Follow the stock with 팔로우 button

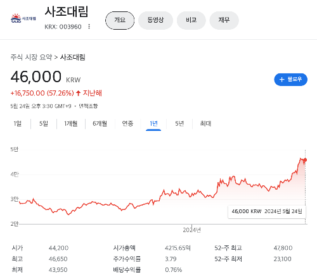click(290, 80)
